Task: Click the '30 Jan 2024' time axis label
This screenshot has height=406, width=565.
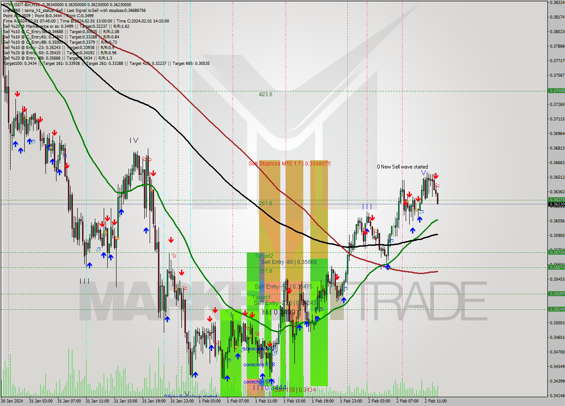Action: click(12, 401)
